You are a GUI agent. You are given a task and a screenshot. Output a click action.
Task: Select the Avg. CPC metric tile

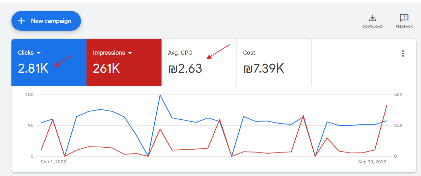(x=199, y=62)
